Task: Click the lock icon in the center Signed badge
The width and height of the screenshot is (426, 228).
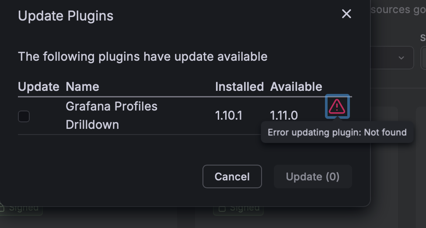Action: point(222,208)
